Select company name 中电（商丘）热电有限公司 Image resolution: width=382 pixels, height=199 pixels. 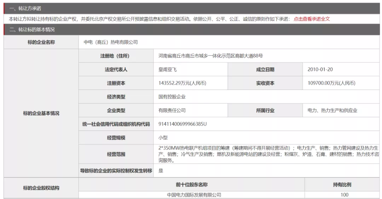111,42
